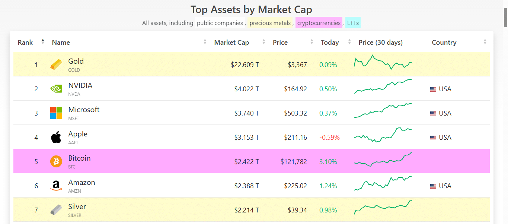The width and height of the screenshot is (508, 224).
Task: Click the NVIDIA logo icon
Action: pyautogui.click(x=56, y=89)
